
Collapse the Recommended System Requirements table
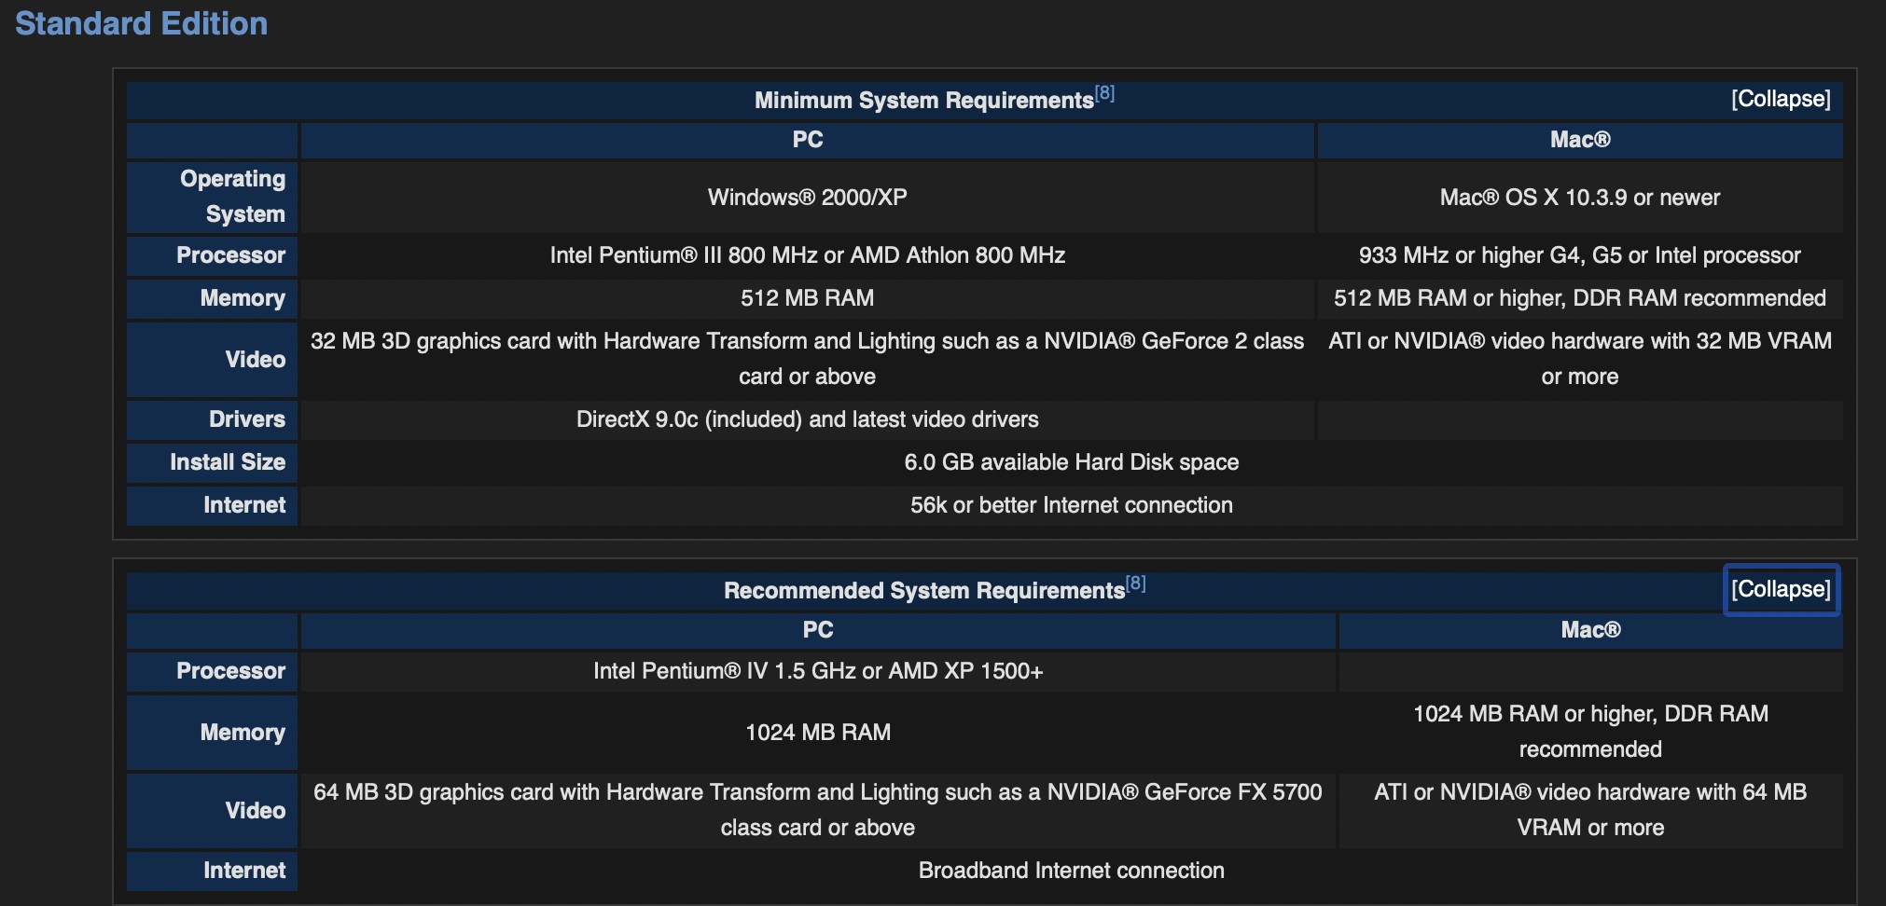click(x=1780, y=589)
